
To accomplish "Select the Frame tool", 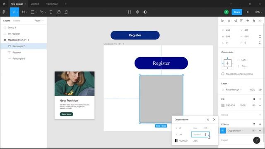I will (24, 12).
